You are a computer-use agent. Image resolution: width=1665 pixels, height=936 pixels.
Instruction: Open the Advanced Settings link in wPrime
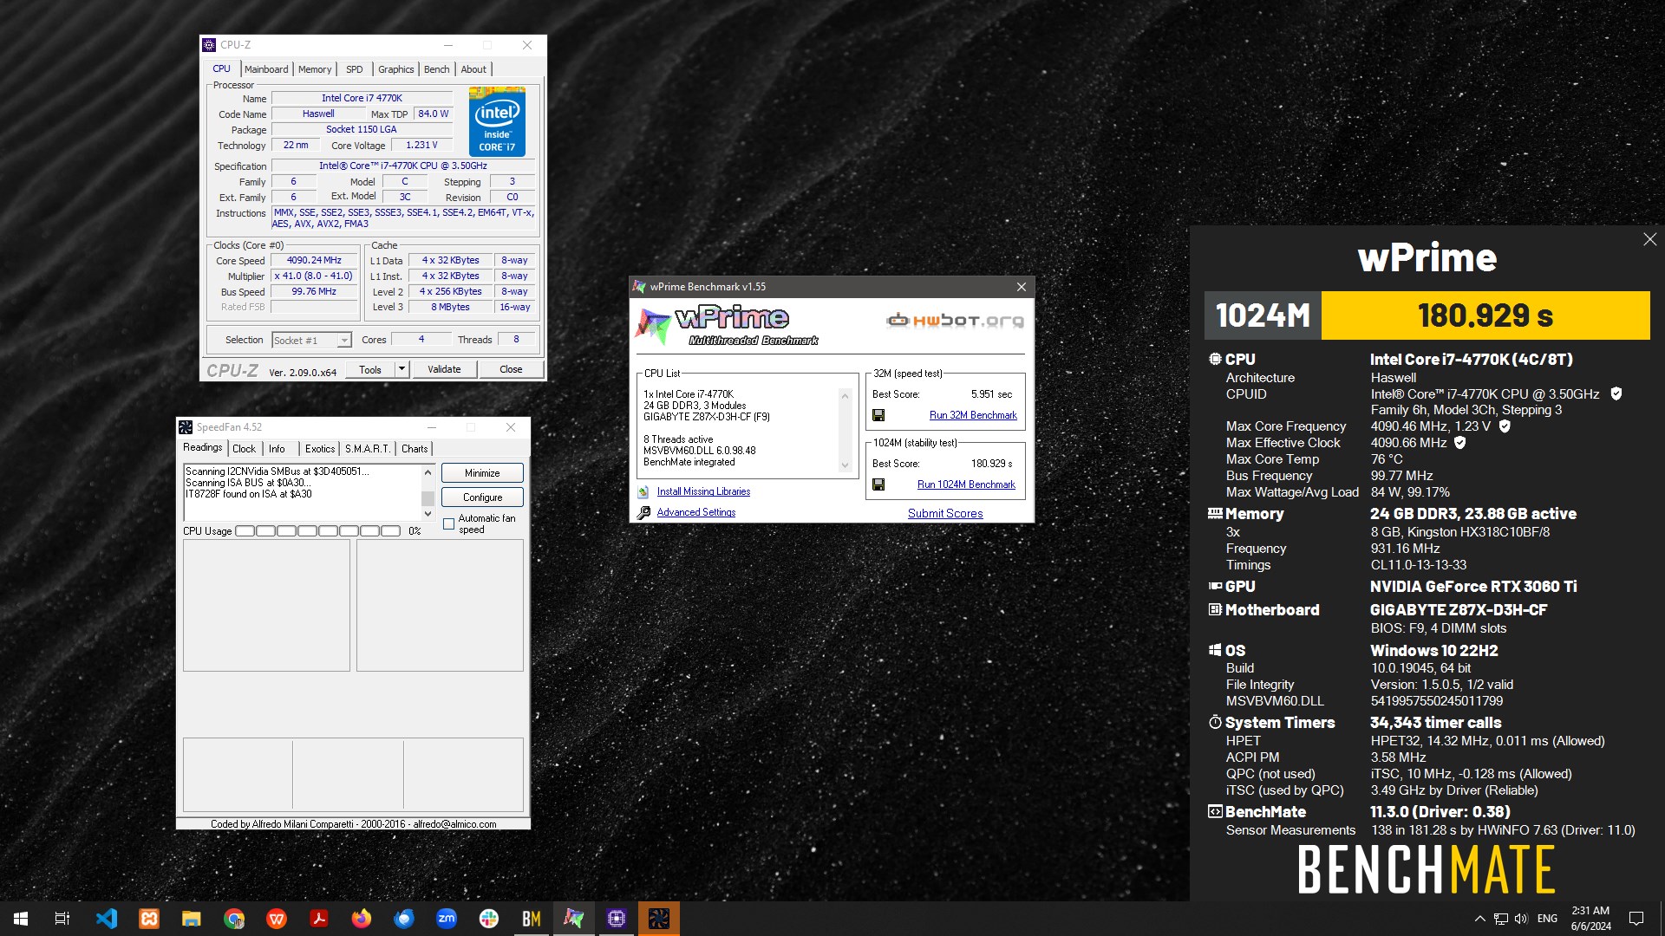tap(696, 512)
